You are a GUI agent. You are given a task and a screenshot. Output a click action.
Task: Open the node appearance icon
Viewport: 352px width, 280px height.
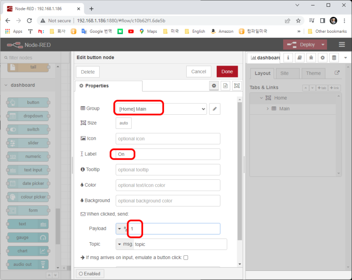(x=237, y=86)
